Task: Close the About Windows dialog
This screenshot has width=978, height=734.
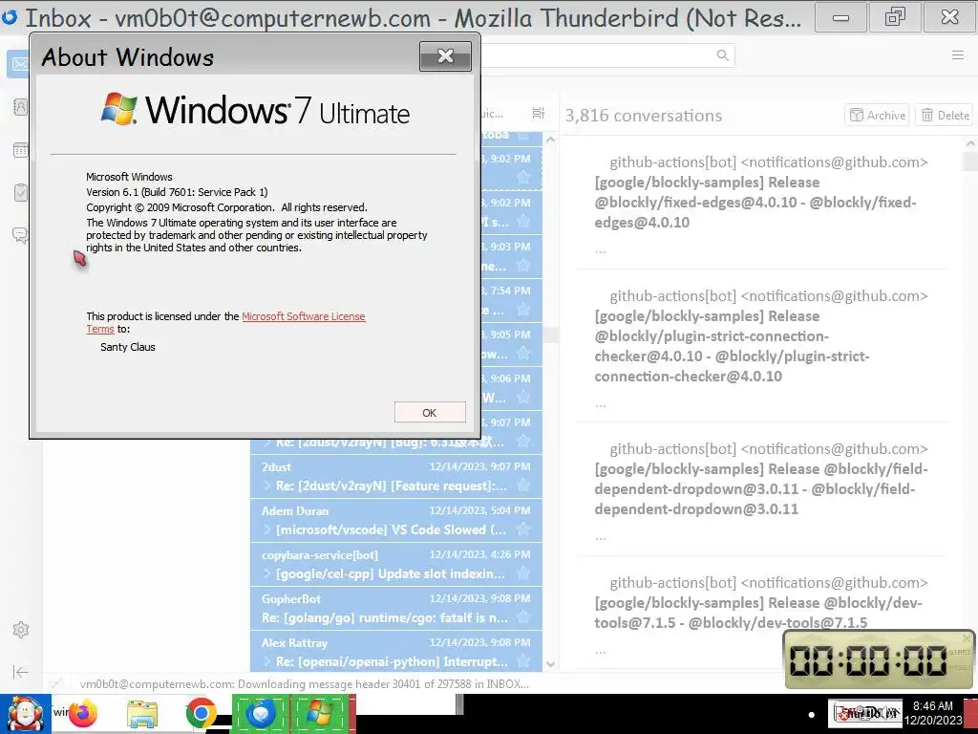Action: pos(445,56)
